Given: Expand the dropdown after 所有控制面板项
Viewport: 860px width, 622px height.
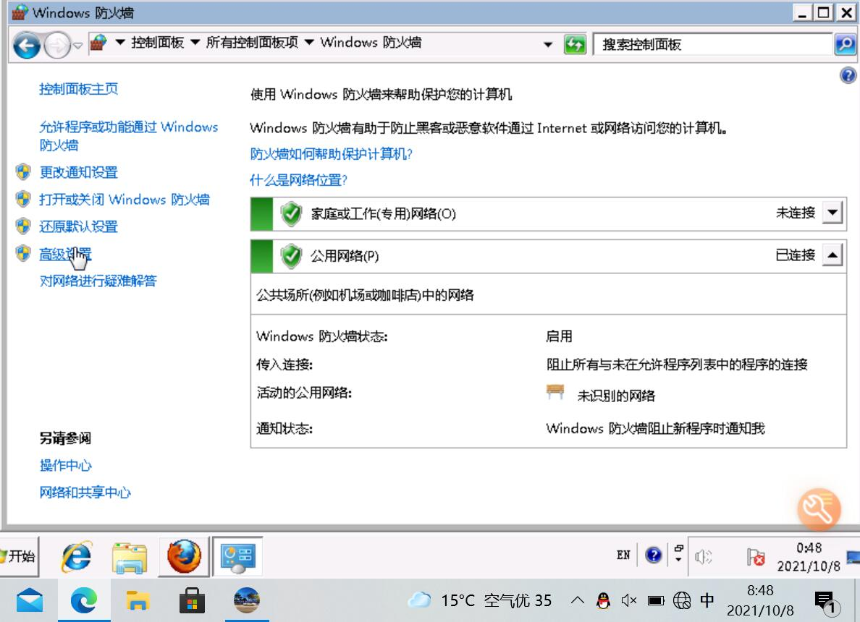Looking at the screenshot, I should click(x=309, y=43).
